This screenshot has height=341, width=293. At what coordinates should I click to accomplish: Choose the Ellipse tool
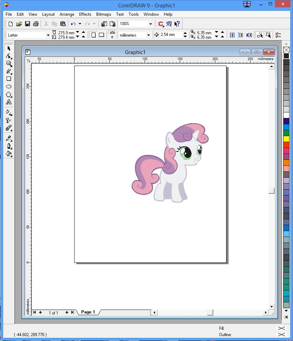(9, 86)
